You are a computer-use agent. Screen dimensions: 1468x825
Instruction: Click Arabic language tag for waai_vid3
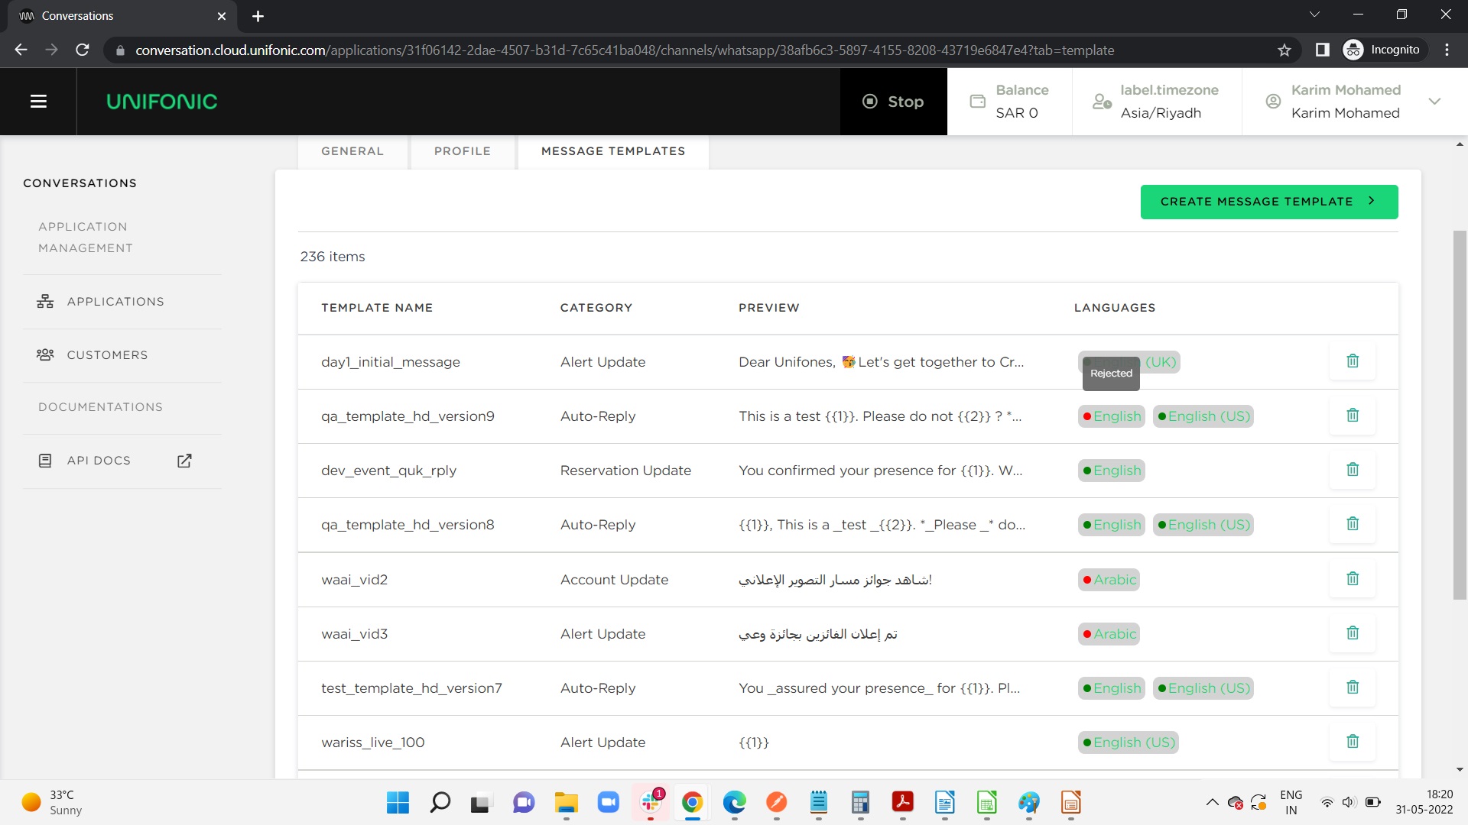point(1109,634)
